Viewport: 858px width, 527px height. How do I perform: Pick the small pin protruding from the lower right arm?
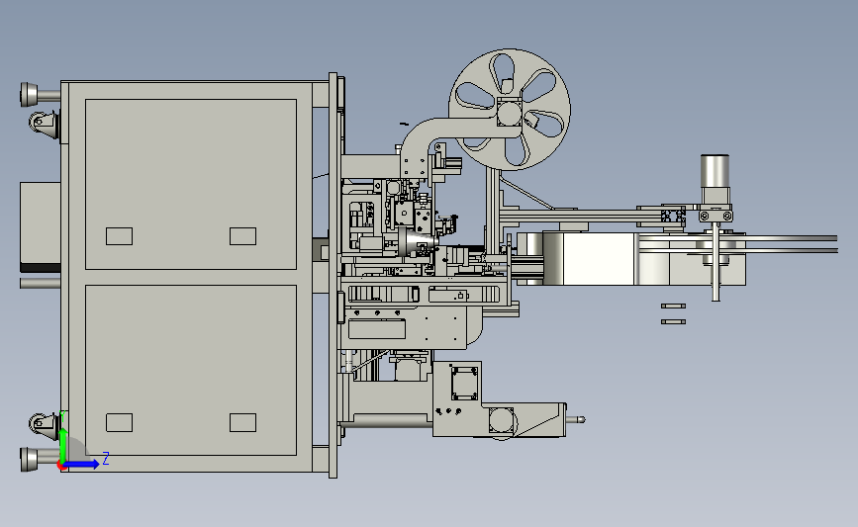pos(576,420)
